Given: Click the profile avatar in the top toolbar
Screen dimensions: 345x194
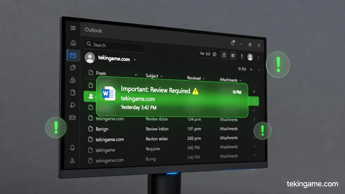Looking at the screenshot, I should 250,57.
